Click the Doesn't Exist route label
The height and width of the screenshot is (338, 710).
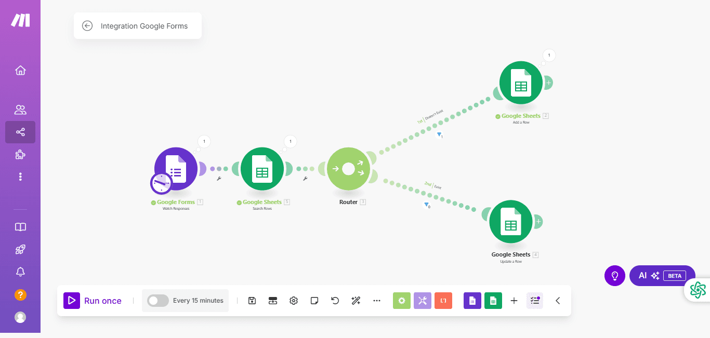pos(435,116)
